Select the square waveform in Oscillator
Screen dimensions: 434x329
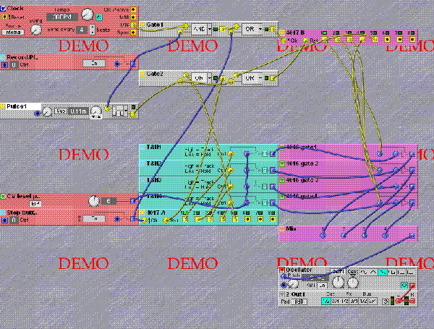[x=392, y=273]
